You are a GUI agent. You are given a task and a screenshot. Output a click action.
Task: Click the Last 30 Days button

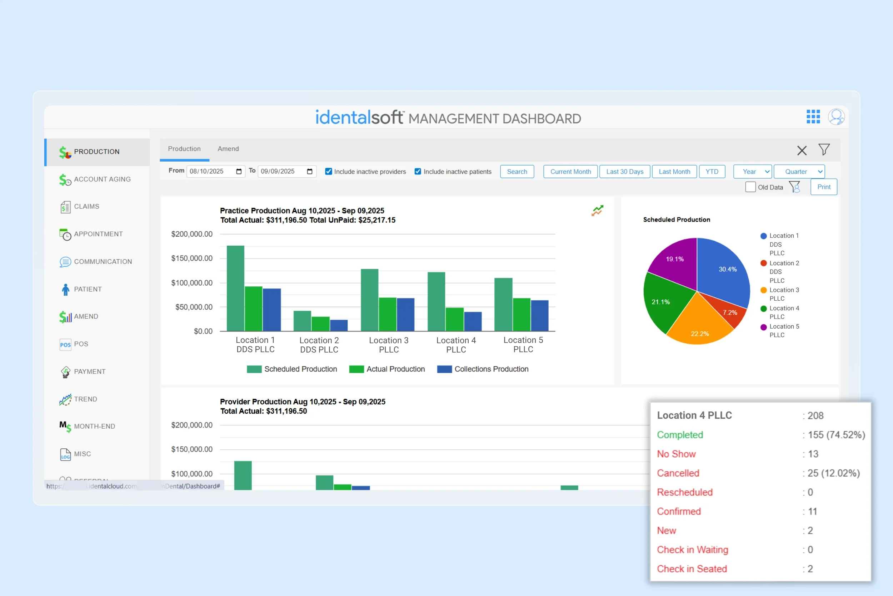(x=625, y=171)
